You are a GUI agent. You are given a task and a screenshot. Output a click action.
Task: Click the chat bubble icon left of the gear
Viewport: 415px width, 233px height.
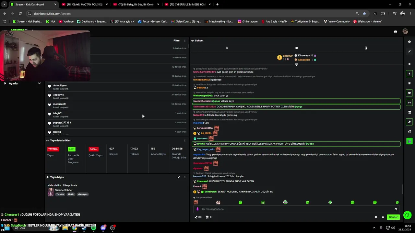tap(376, 217)
